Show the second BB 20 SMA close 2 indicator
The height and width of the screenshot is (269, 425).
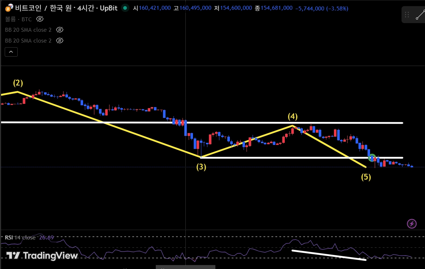(60, 40)
